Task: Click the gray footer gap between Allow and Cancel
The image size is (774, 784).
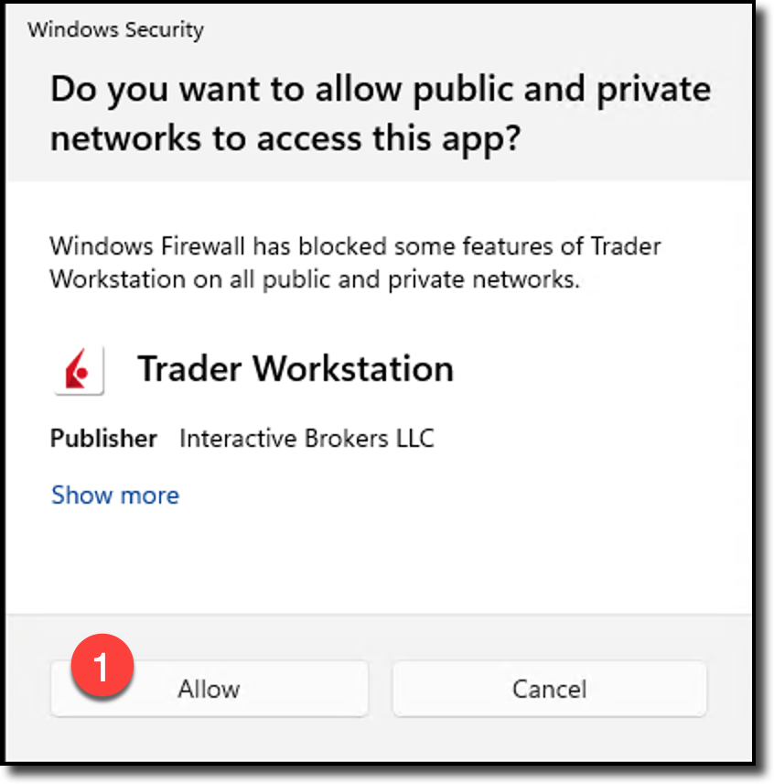Action: coord(380,689)
